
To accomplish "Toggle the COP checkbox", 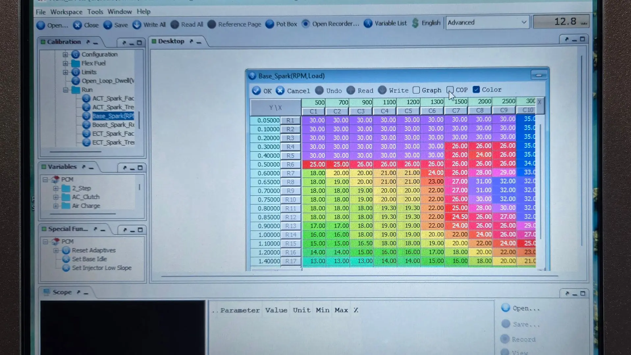I will coord(450,90).
